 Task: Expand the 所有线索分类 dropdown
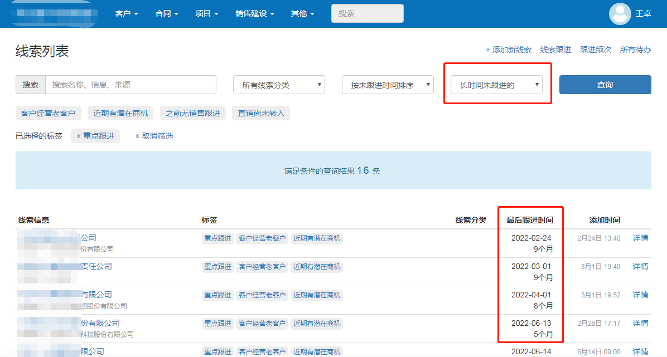[x=279, y=85]
